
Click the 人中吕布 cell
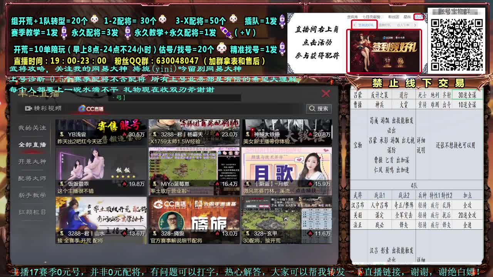coord(379,205)
